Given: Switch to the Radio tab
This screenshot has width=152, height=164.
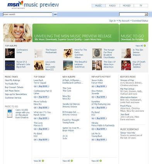Looking at the screenshot, I should [x=113, y=5].
